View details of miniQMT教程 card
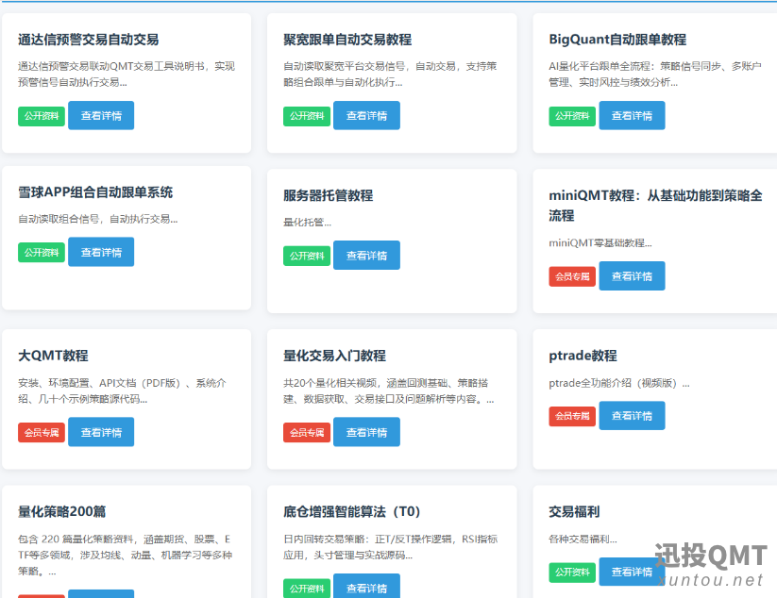The width and height of the screenshot is (777, 598). tap(632, 276)
